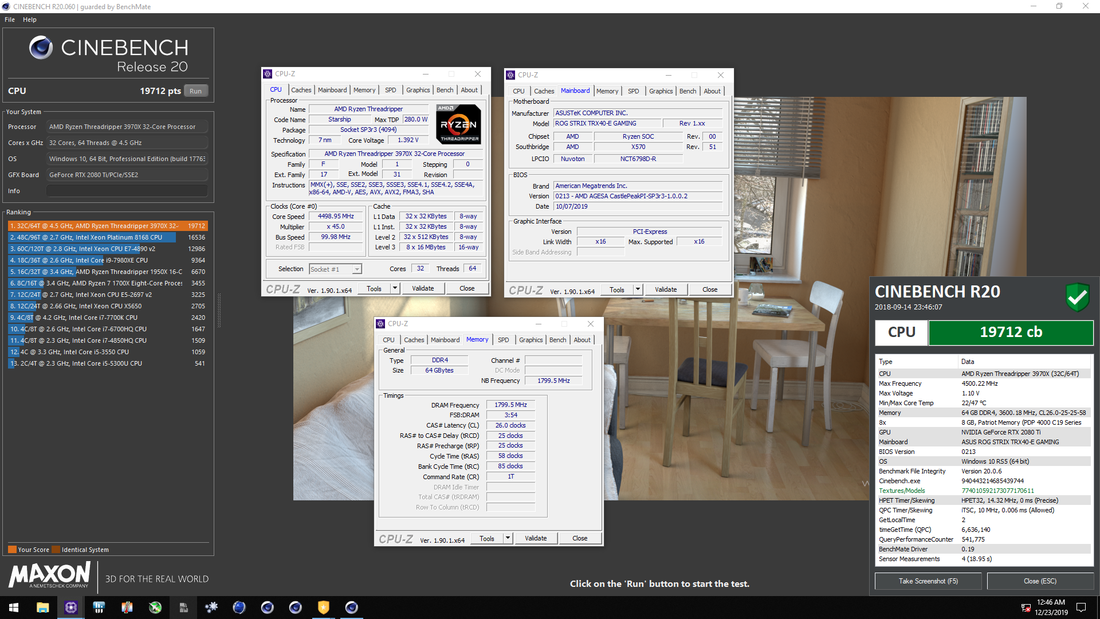Open the File menu in Cinebench
Screen dimensions: 1100x619
[10, 19]
